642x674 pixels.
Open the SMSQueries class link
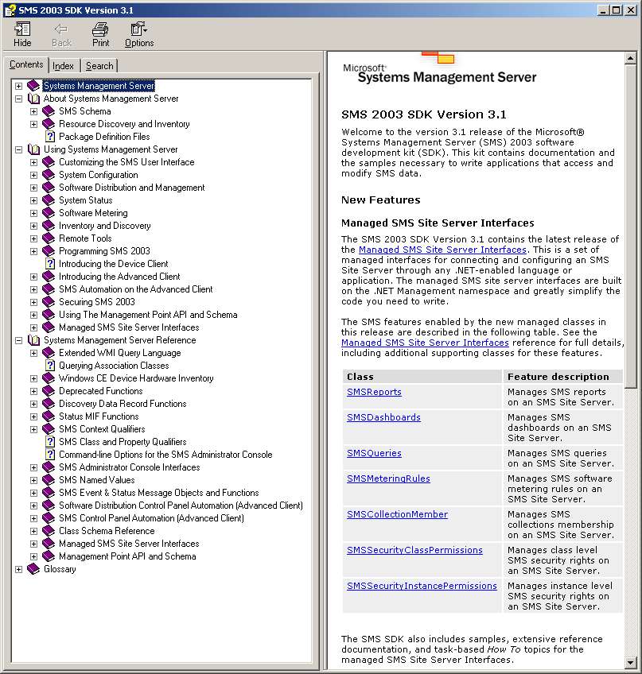pyautogui.click(x=374, y=453)
